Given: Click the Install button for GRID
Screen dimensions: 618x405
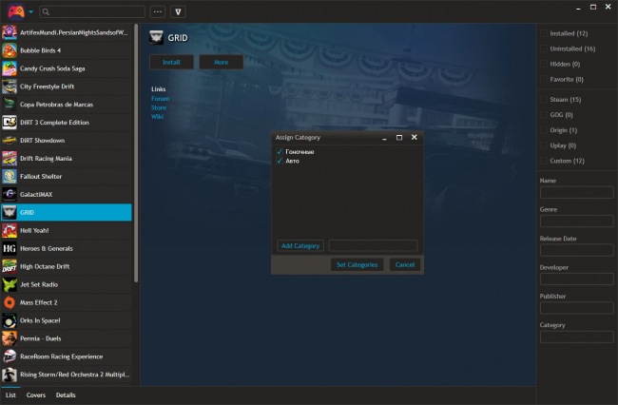Looking at the screenshot, I should 171,62.
